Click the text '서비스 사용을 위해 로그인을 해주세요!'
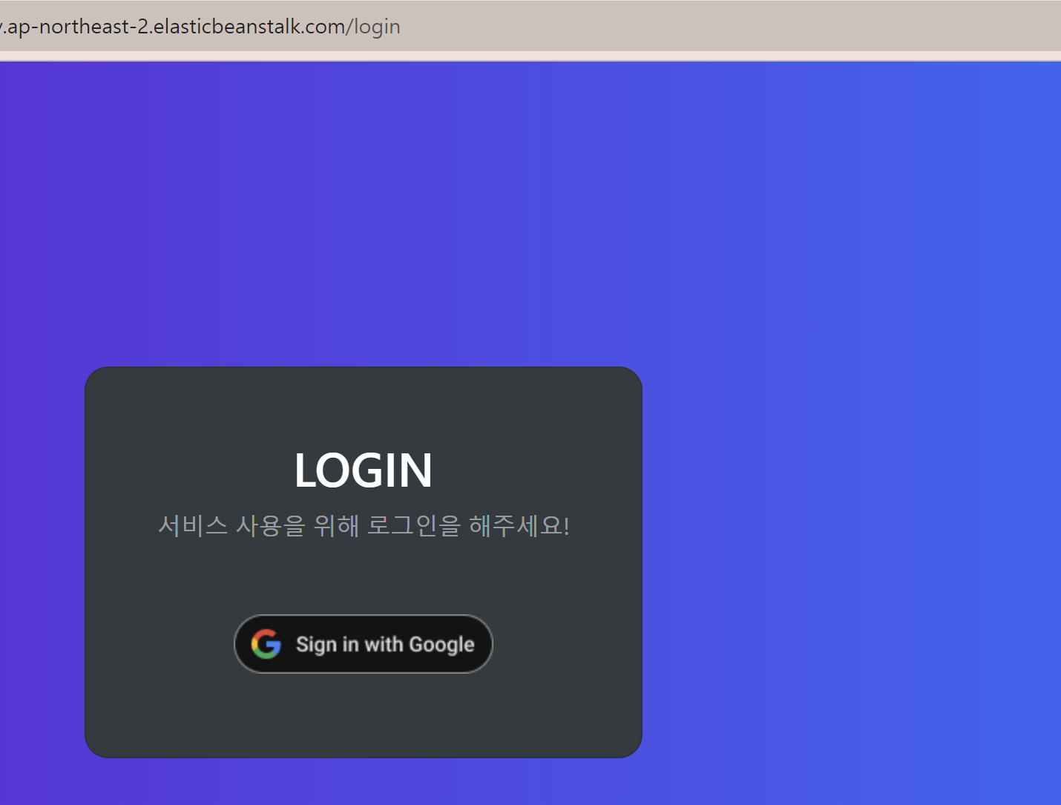The width and height of the screenshot is (1061, 805). 364,526
